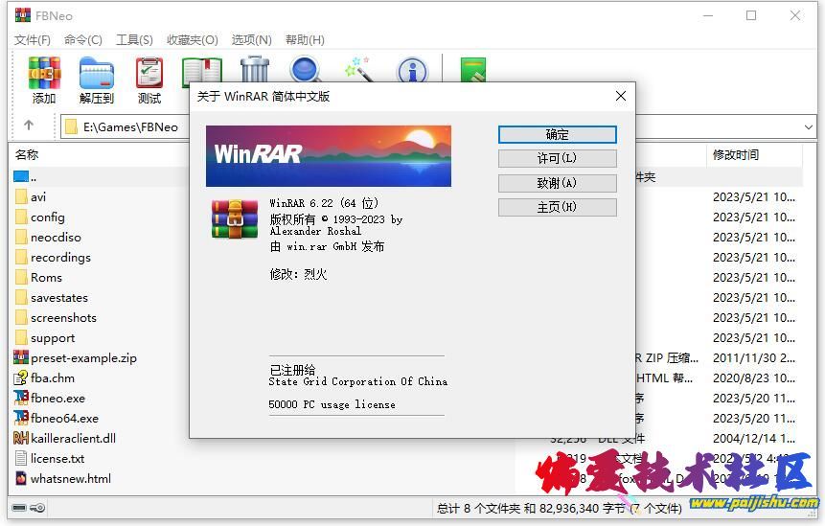Click the OK (确定) button
This screenshot has width=825, height=526.
(x=558, y=134)
